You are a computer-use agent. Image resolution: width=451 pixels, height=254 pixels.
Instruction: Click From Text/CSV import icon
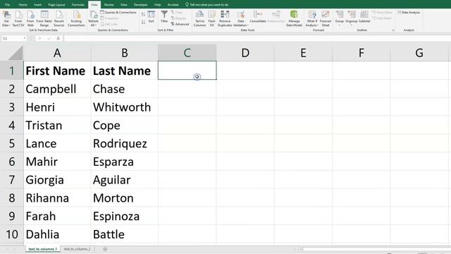18,19
